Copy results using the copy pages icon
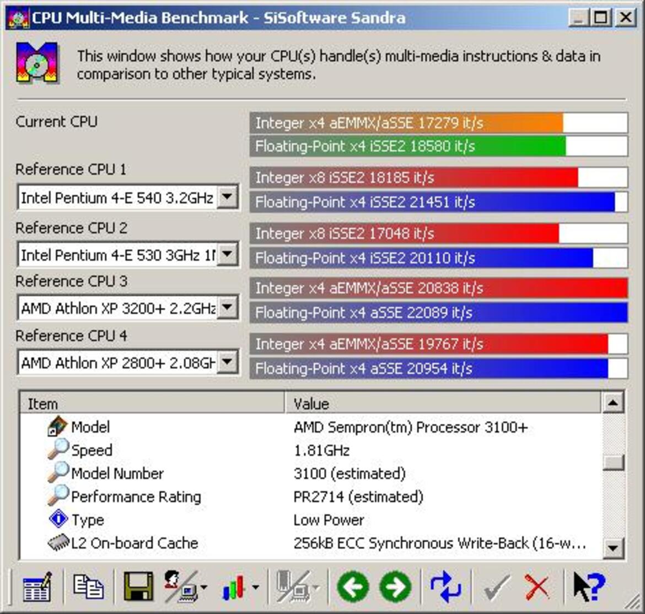Screen dimensions: 645x614 pyautogui.click(x=88, y=586)
